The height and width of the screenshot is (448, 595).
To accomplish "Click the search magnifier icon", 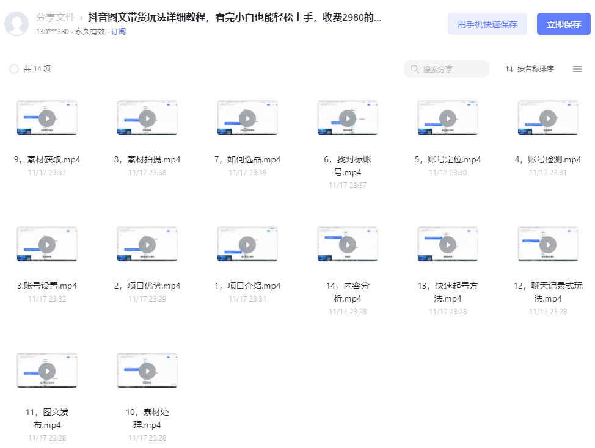I will [x=415, y=69].
